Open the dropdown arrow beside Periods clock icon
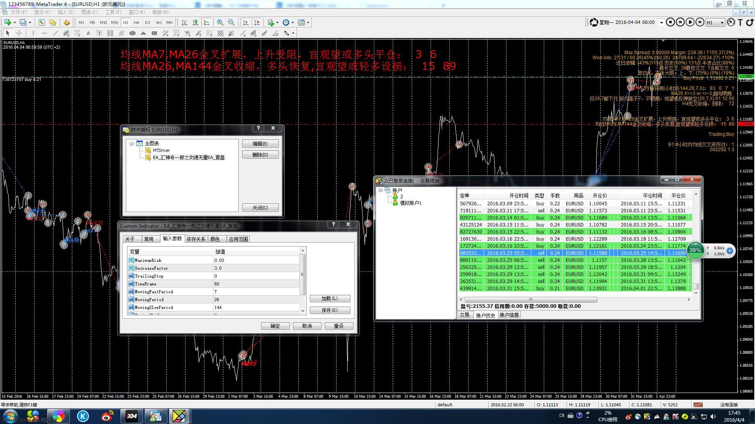Screen dimensions: 755x424 [293, 22]
